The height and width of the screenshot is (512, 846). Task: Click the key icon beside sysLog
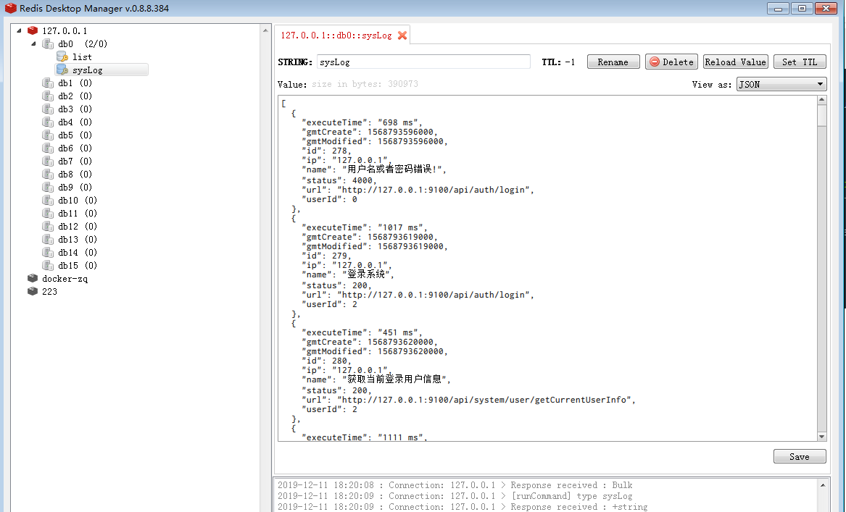[62, 70]
